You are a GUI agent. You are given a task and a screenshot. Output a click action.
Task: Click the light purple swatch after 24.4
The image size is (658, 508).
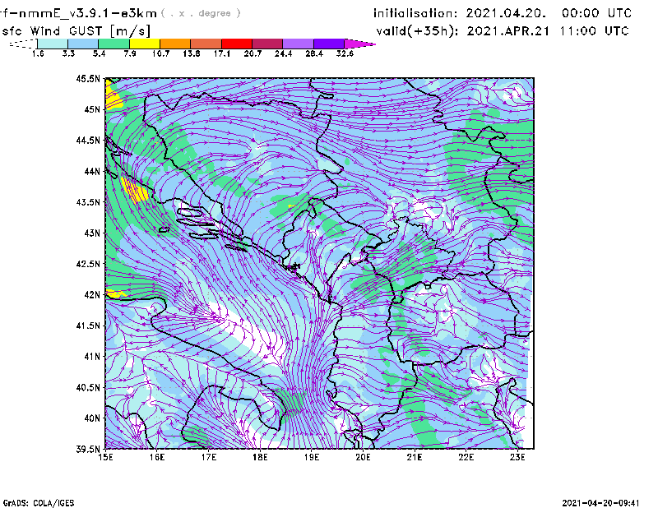coord(298,44)
